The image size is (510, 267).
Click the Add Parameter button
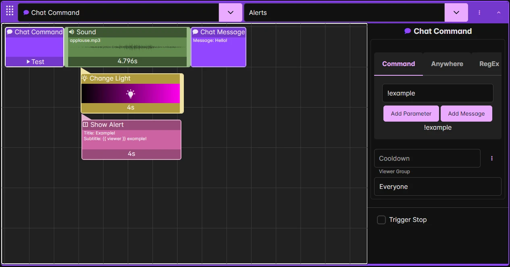click(411, 114)
